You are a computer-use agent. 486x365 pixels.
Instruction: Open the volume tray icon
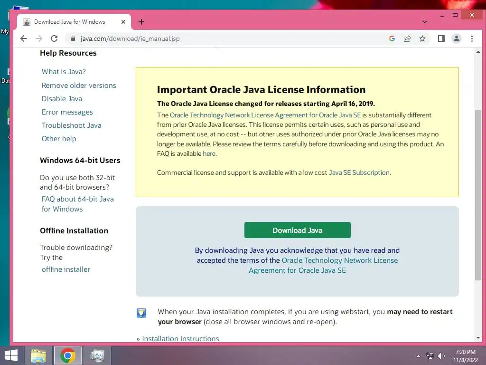(441, 356)
